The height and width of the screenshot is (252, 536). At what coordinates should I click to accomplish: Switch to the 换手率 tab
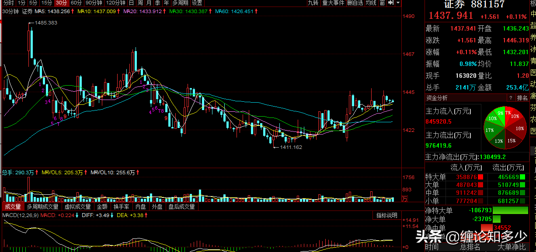121,207
